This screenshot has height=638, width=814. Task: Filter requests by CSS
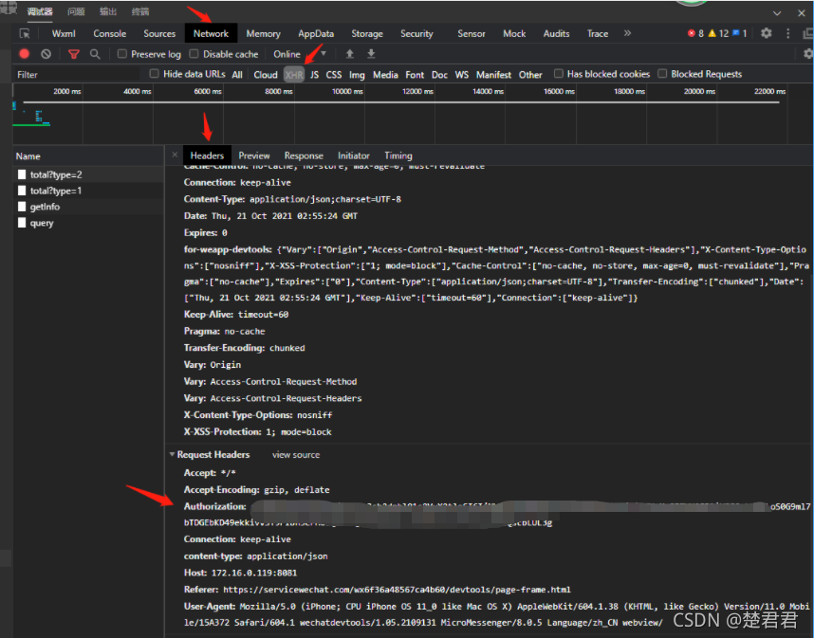pos(334,75)
